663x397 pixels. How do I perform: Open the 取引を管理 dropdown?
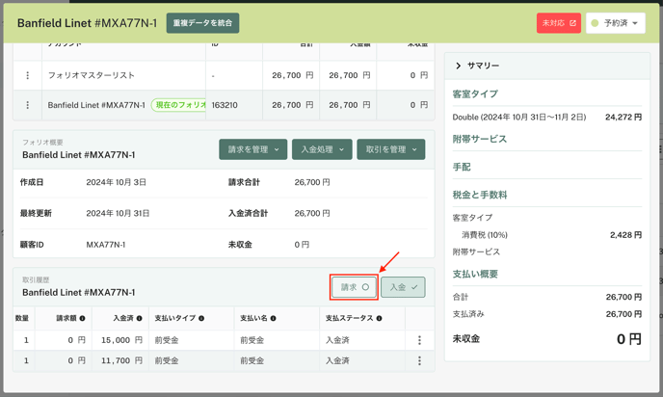[390, 149]
